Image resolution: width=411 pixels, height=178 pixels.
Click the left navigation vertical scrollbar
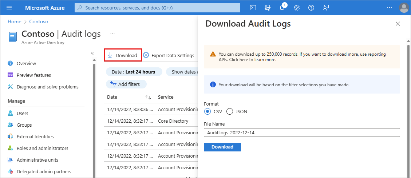pos(94,120)
